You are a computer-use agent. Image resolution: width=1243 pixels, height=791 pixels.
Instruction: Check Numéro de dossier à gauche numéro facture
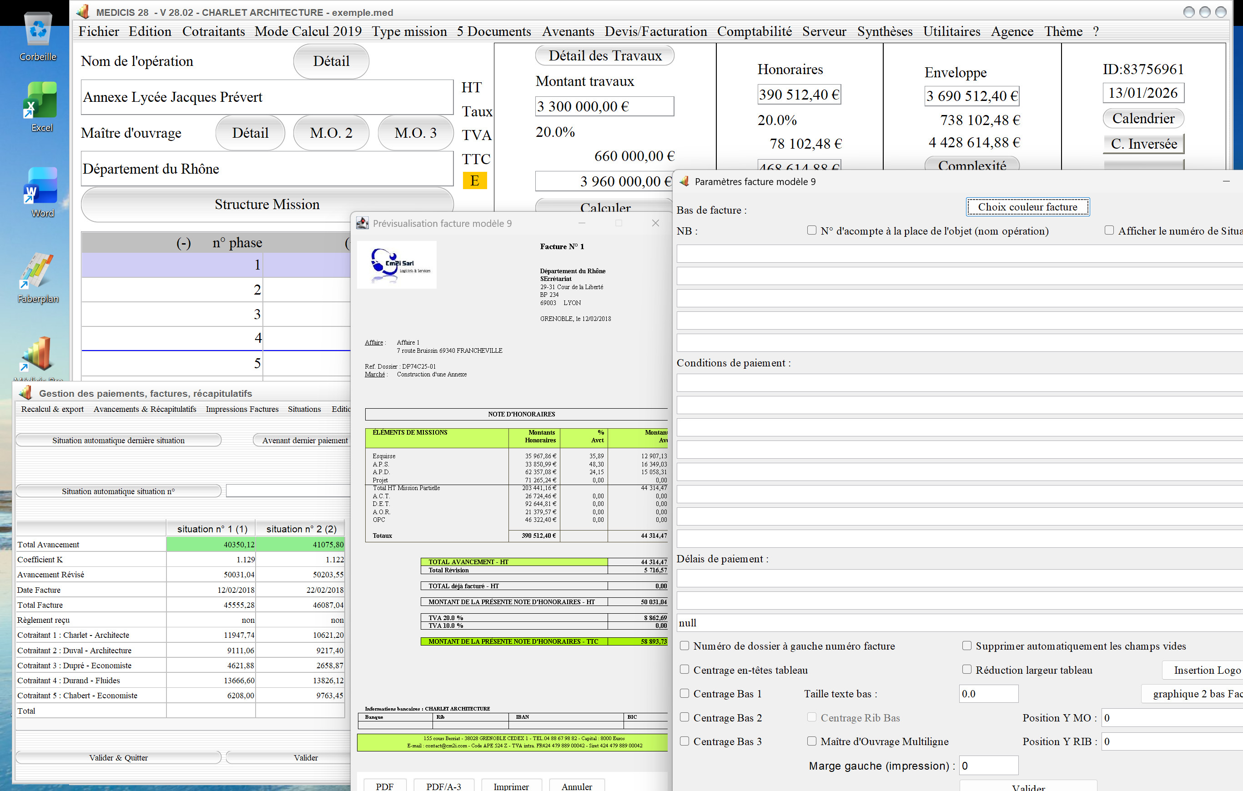click(x=684, y=646)
